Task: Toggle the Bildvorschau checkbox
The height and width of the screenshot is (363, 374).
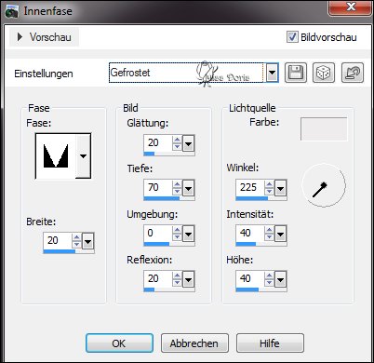Action: click(292, 37)
